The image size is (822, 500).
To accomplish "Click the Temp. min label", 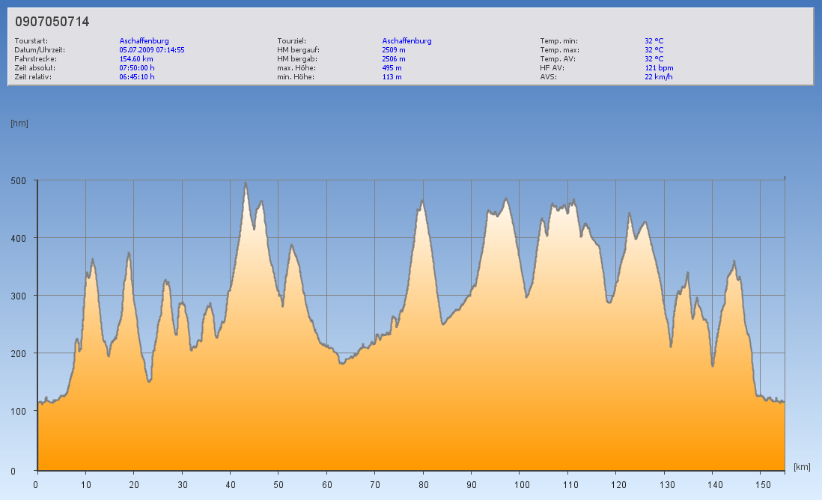I will [558, 41].
